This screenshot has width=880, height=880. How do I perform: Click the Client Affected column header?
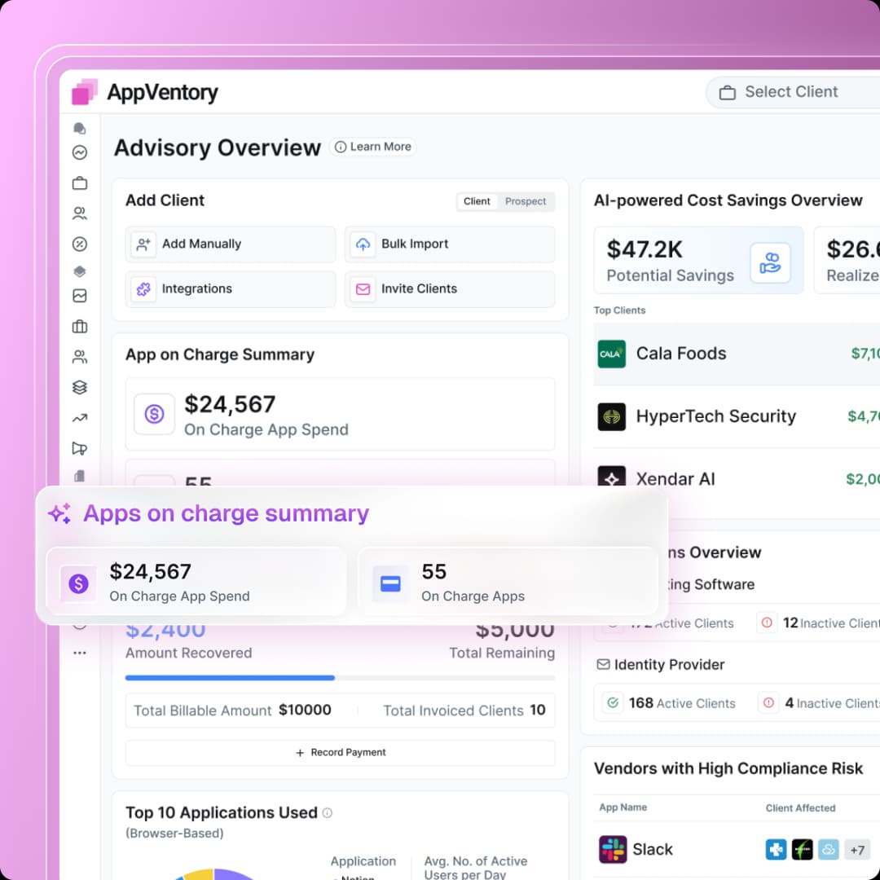pyautogui.click(x=800, y=807)
